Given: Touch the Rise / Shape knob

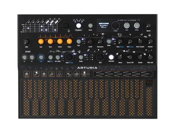Looking at the screenshot, I should click(x=120, y=42).
